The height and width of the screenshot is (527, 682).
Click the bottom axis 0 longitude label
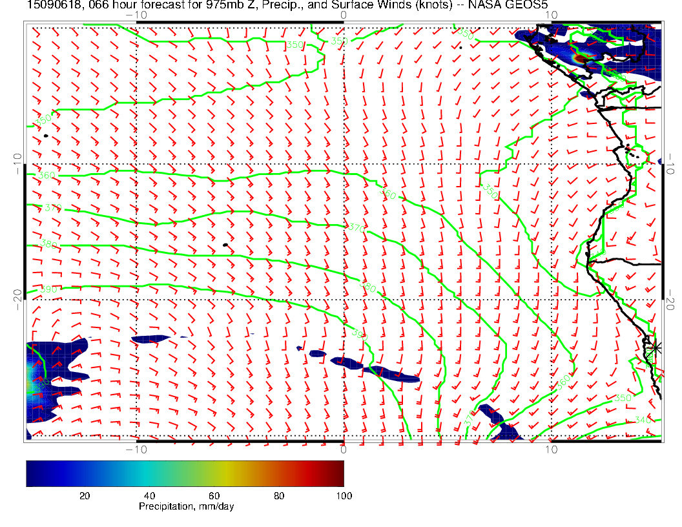coord(343,448)
